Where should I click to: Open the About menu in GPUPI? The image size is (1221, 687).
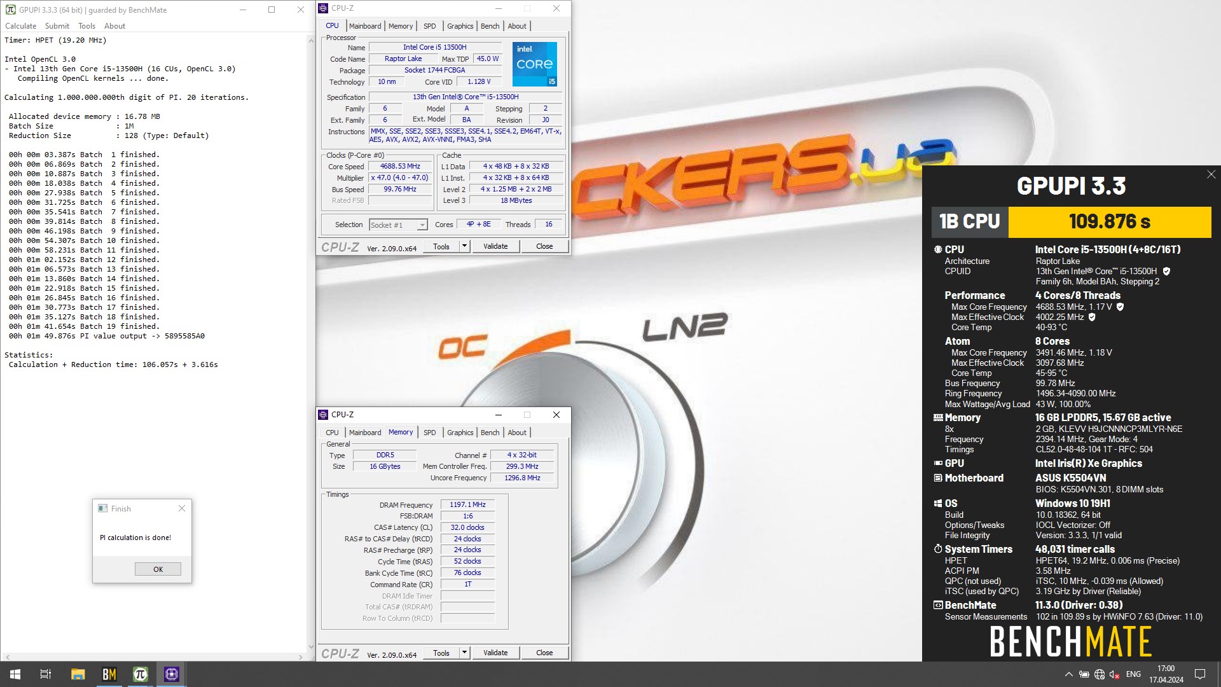114,26
